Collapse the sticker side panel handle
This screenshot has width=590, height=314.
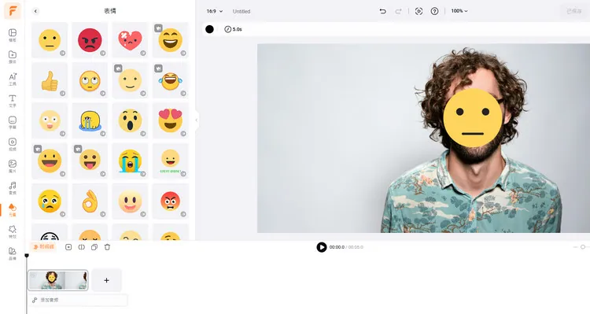coord(197,120)
